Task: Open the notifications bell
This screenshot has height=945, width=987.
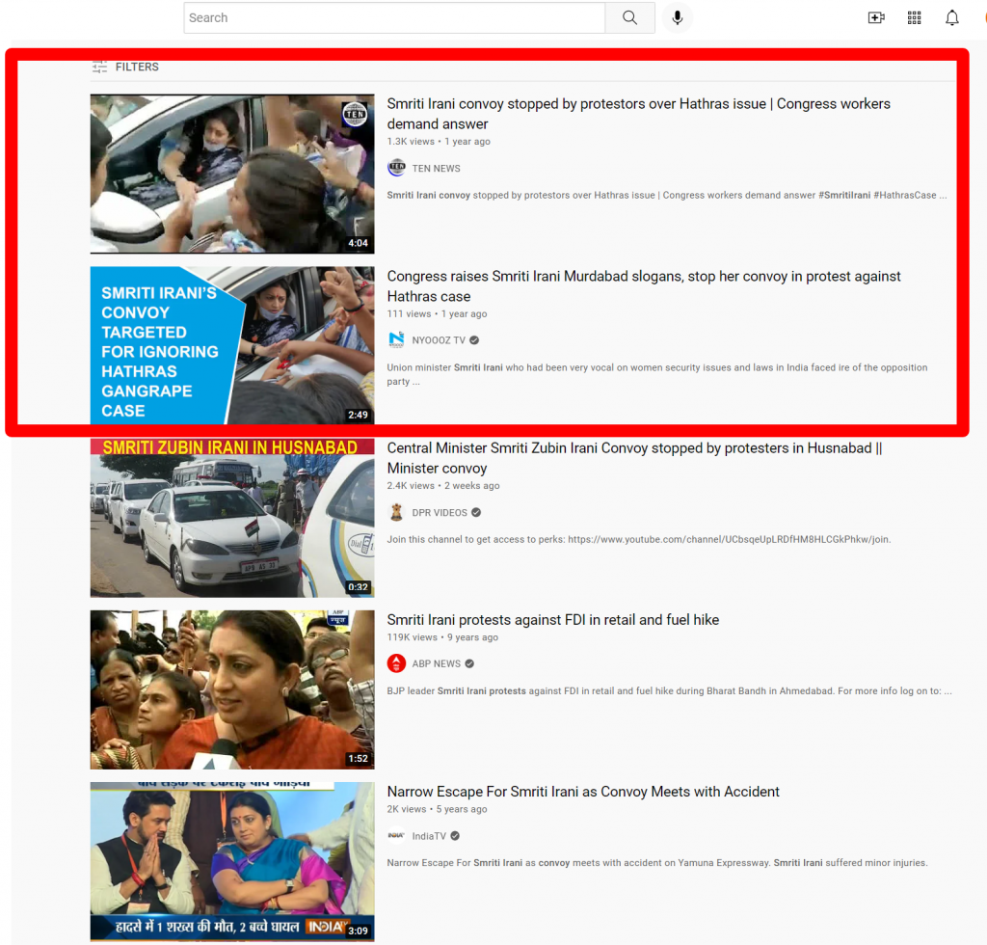Action: pos(952,18)
